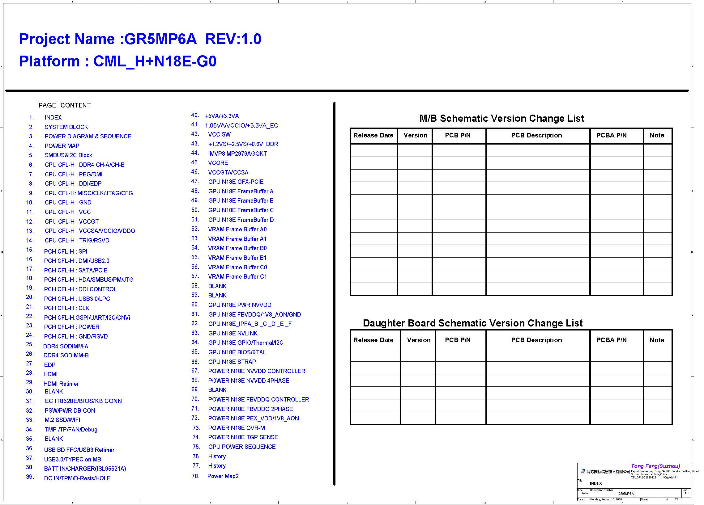Viewport: 704px width, 505px height.
Task: Select the M.2 SSD/WIFI entry
Action: click(x=62, y=421)
